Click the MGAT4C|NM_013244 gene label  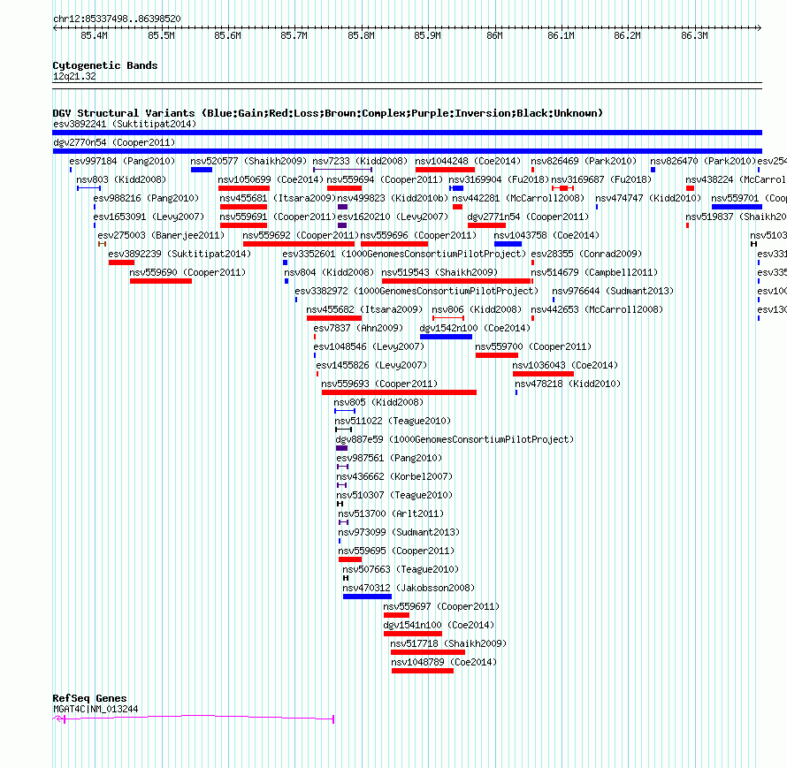click(96, 709)
